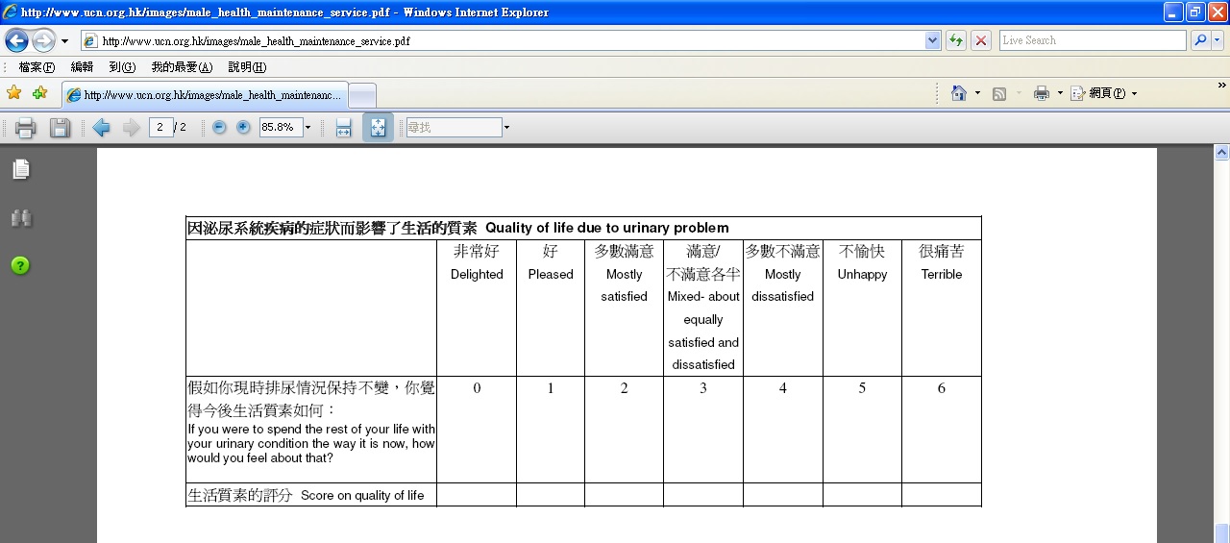Fit PDF page to window width
1230x543 pixels.
coord(343,128)
